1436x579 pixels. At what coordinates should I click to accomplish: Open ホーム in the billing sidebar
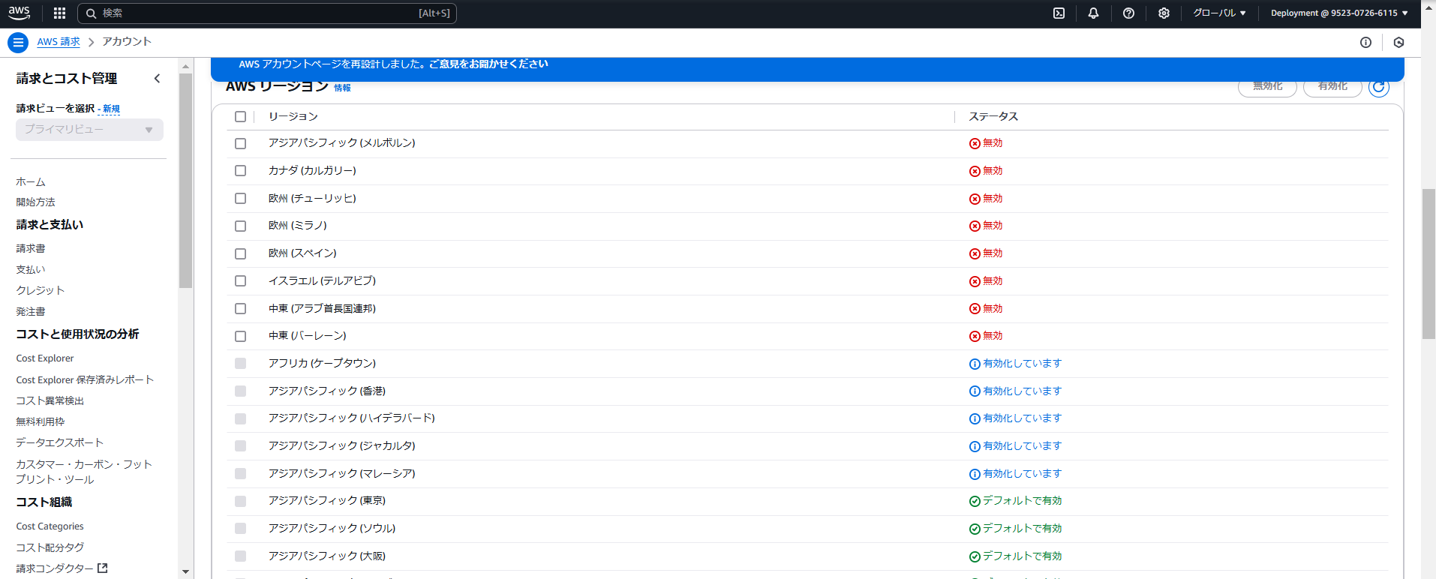pos(31,182)
